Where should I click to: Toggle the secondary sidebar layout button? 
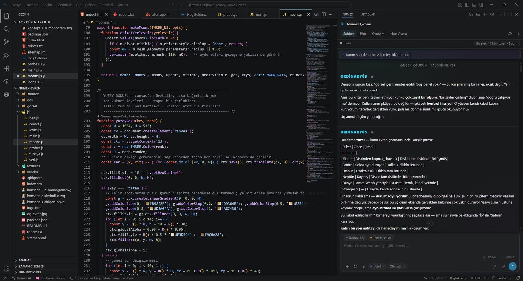481,5
